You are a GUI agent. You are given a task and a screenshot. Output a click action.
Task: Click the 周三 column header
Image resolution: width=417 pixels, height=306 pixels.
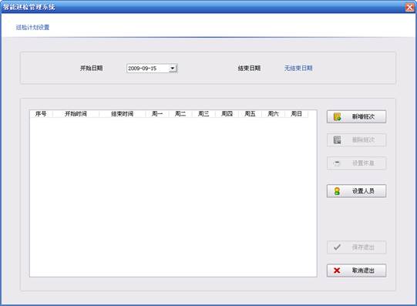(203, 114)
